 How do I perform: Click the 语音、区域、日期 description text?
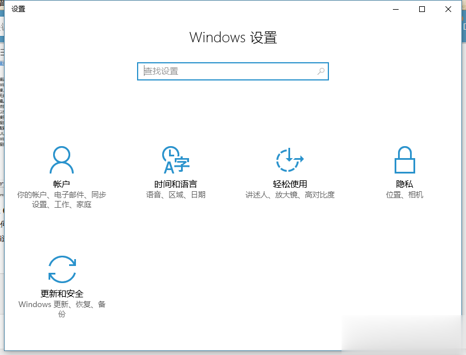(176, 194)
